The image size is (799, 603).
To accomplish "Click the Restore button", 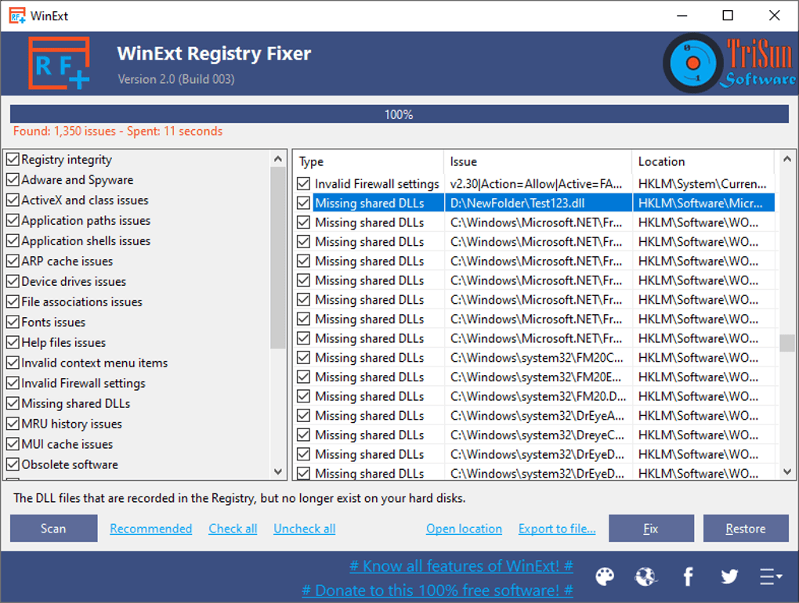I will (746, 528).
